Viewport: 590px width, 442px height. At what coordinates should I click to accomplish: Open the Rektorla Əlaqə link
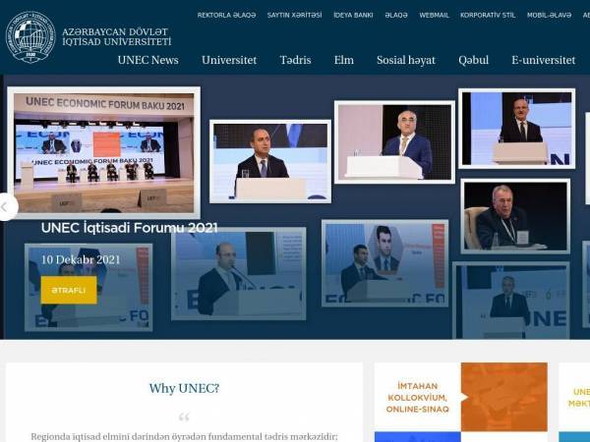[226, 15]
